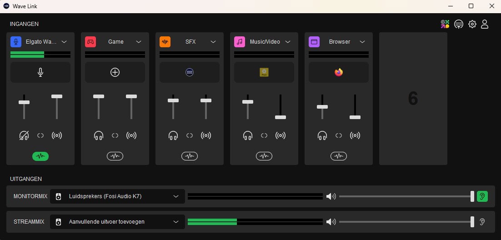Screen dimensions: 501x240
Task: Mute SFX channel stream broadcast icon
Action: (x=206, y=135)
